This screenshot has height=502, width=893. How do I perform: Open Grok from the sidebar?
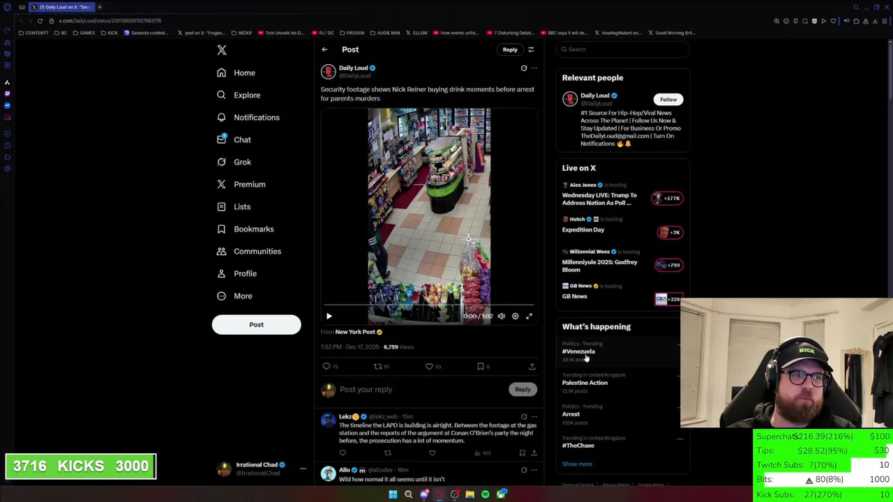(x=234, y=162)
